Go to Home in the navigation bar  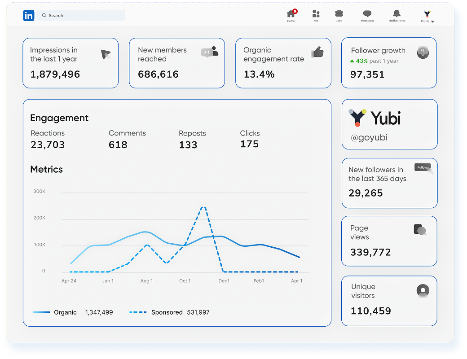coord(291,14)
